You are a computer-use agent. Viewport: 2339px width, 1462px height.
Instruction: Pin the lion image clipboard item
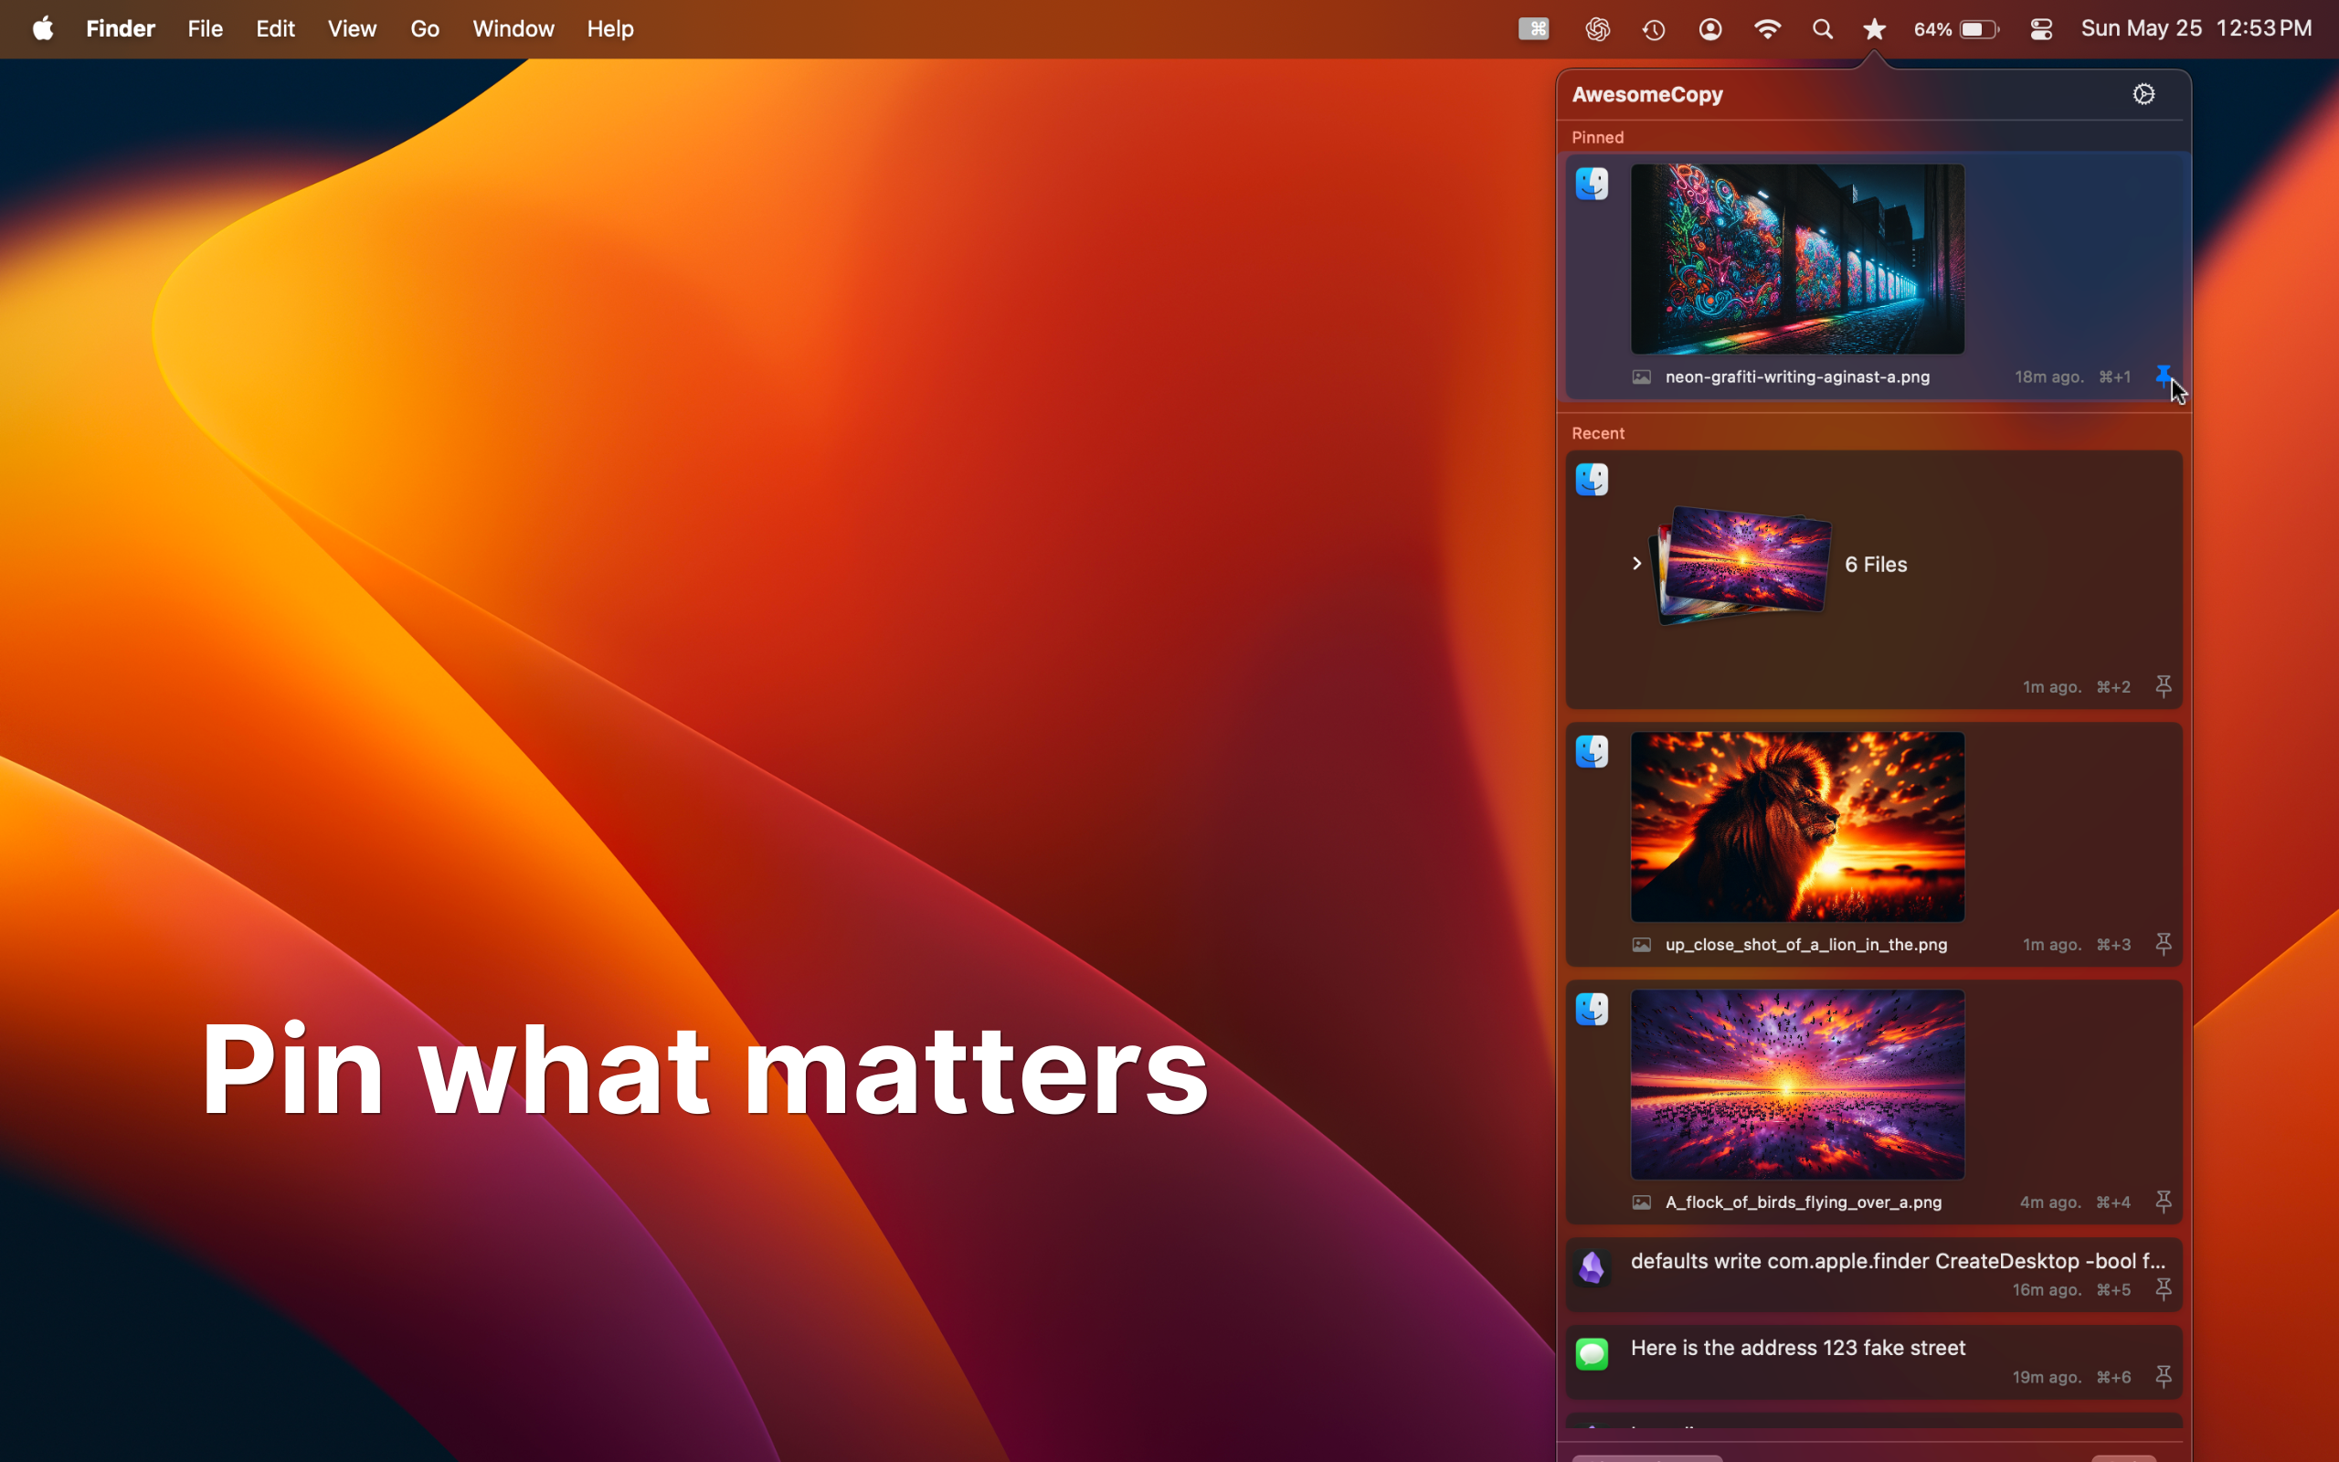click(x=2163, y=943)
